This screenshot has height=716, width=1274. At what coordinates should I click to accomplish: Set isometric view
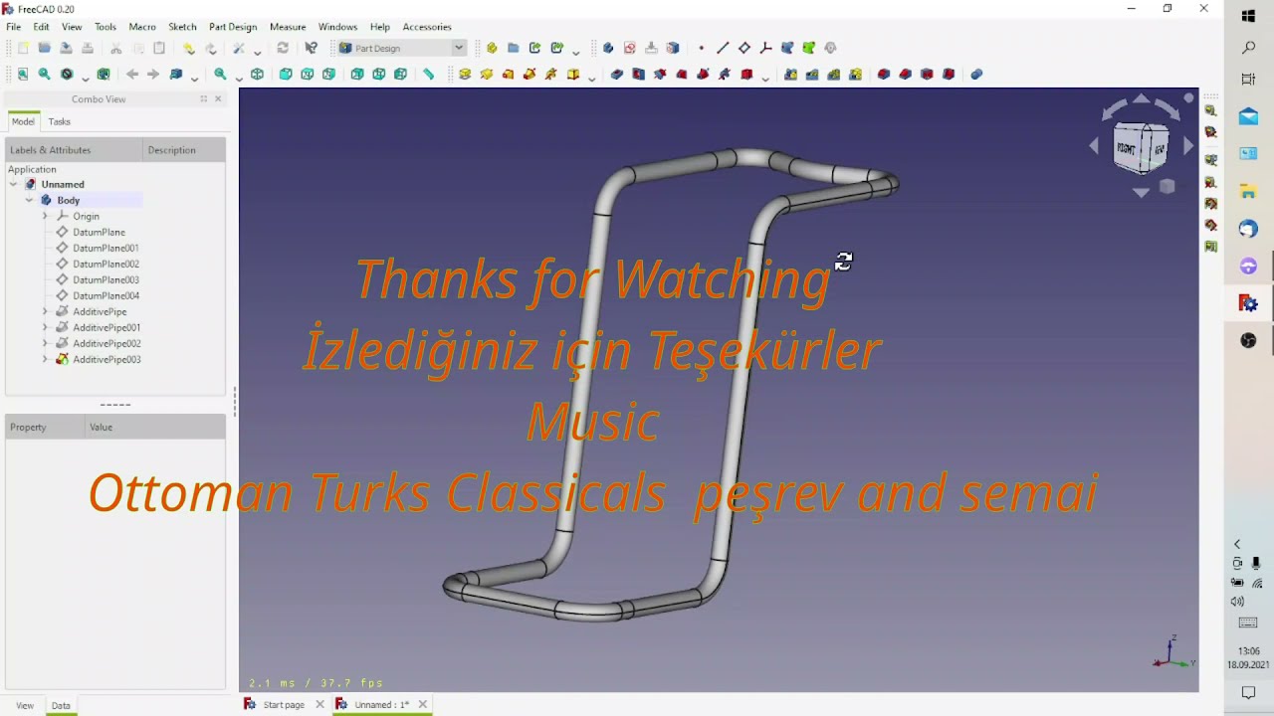point(257,74)
